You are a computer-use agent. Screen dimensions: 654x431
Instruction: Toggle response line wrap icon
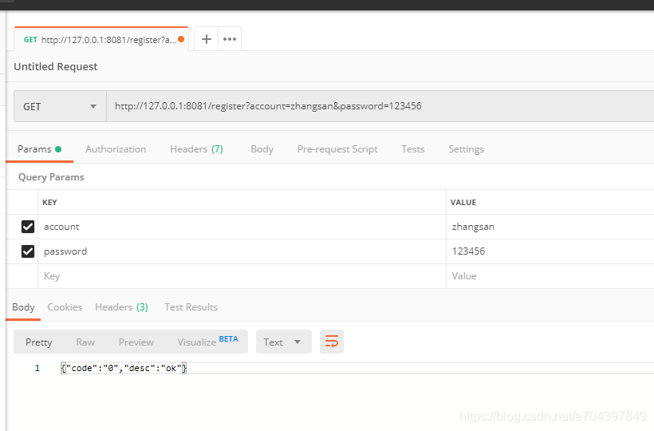(x=332, y=342)
